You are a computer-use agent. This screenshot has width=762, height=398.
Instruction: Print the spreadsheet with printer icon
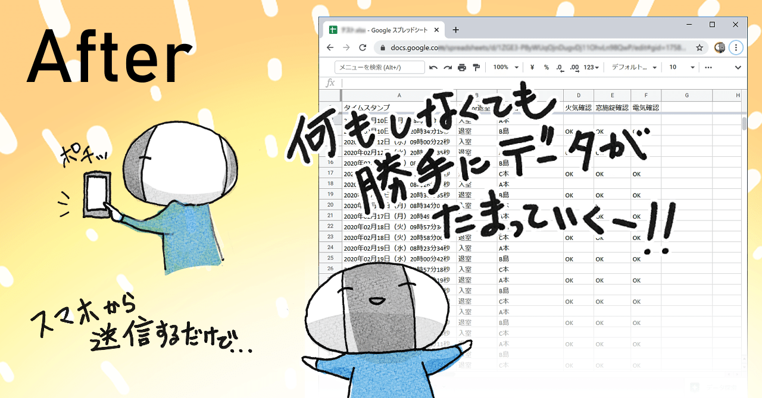click(462, 68)
